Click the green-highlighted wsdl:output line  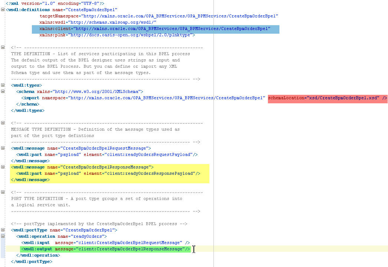click(x=106, y=249)
